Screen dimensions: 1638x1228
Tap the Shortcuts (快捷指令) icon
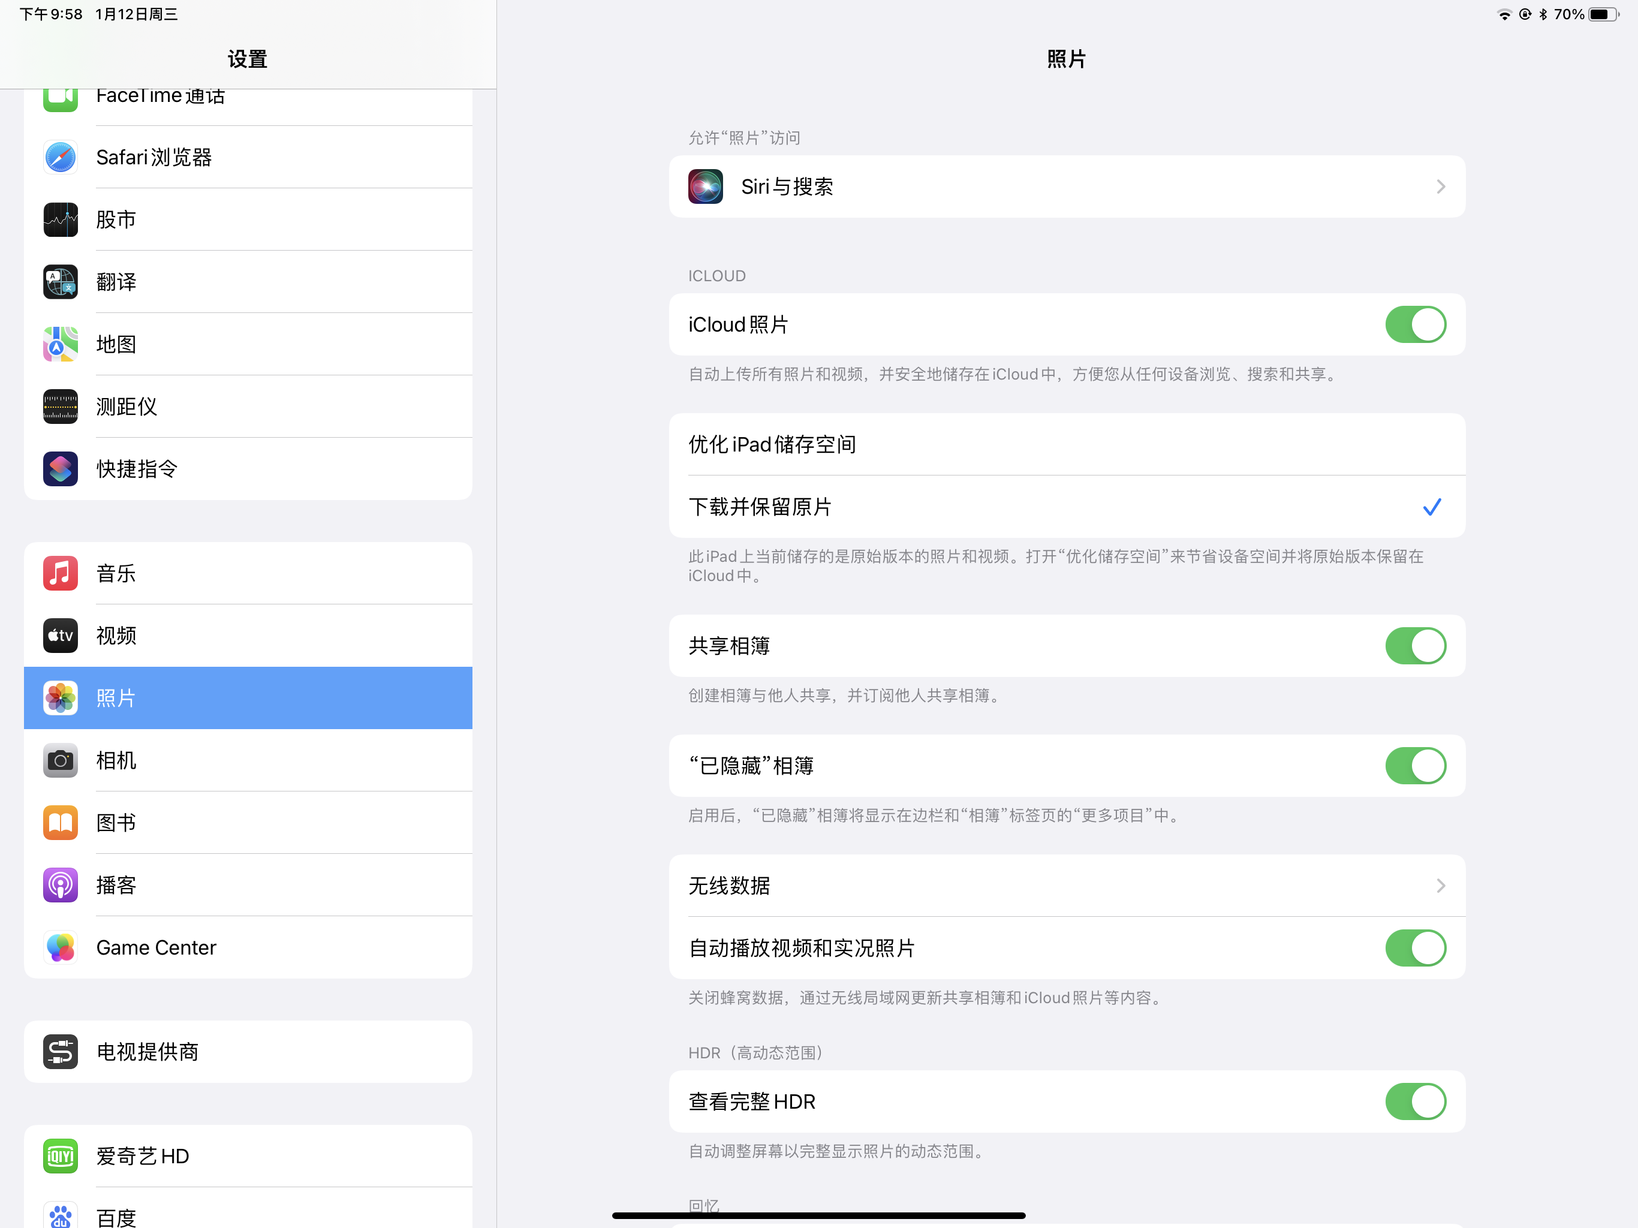click(60, 469)
